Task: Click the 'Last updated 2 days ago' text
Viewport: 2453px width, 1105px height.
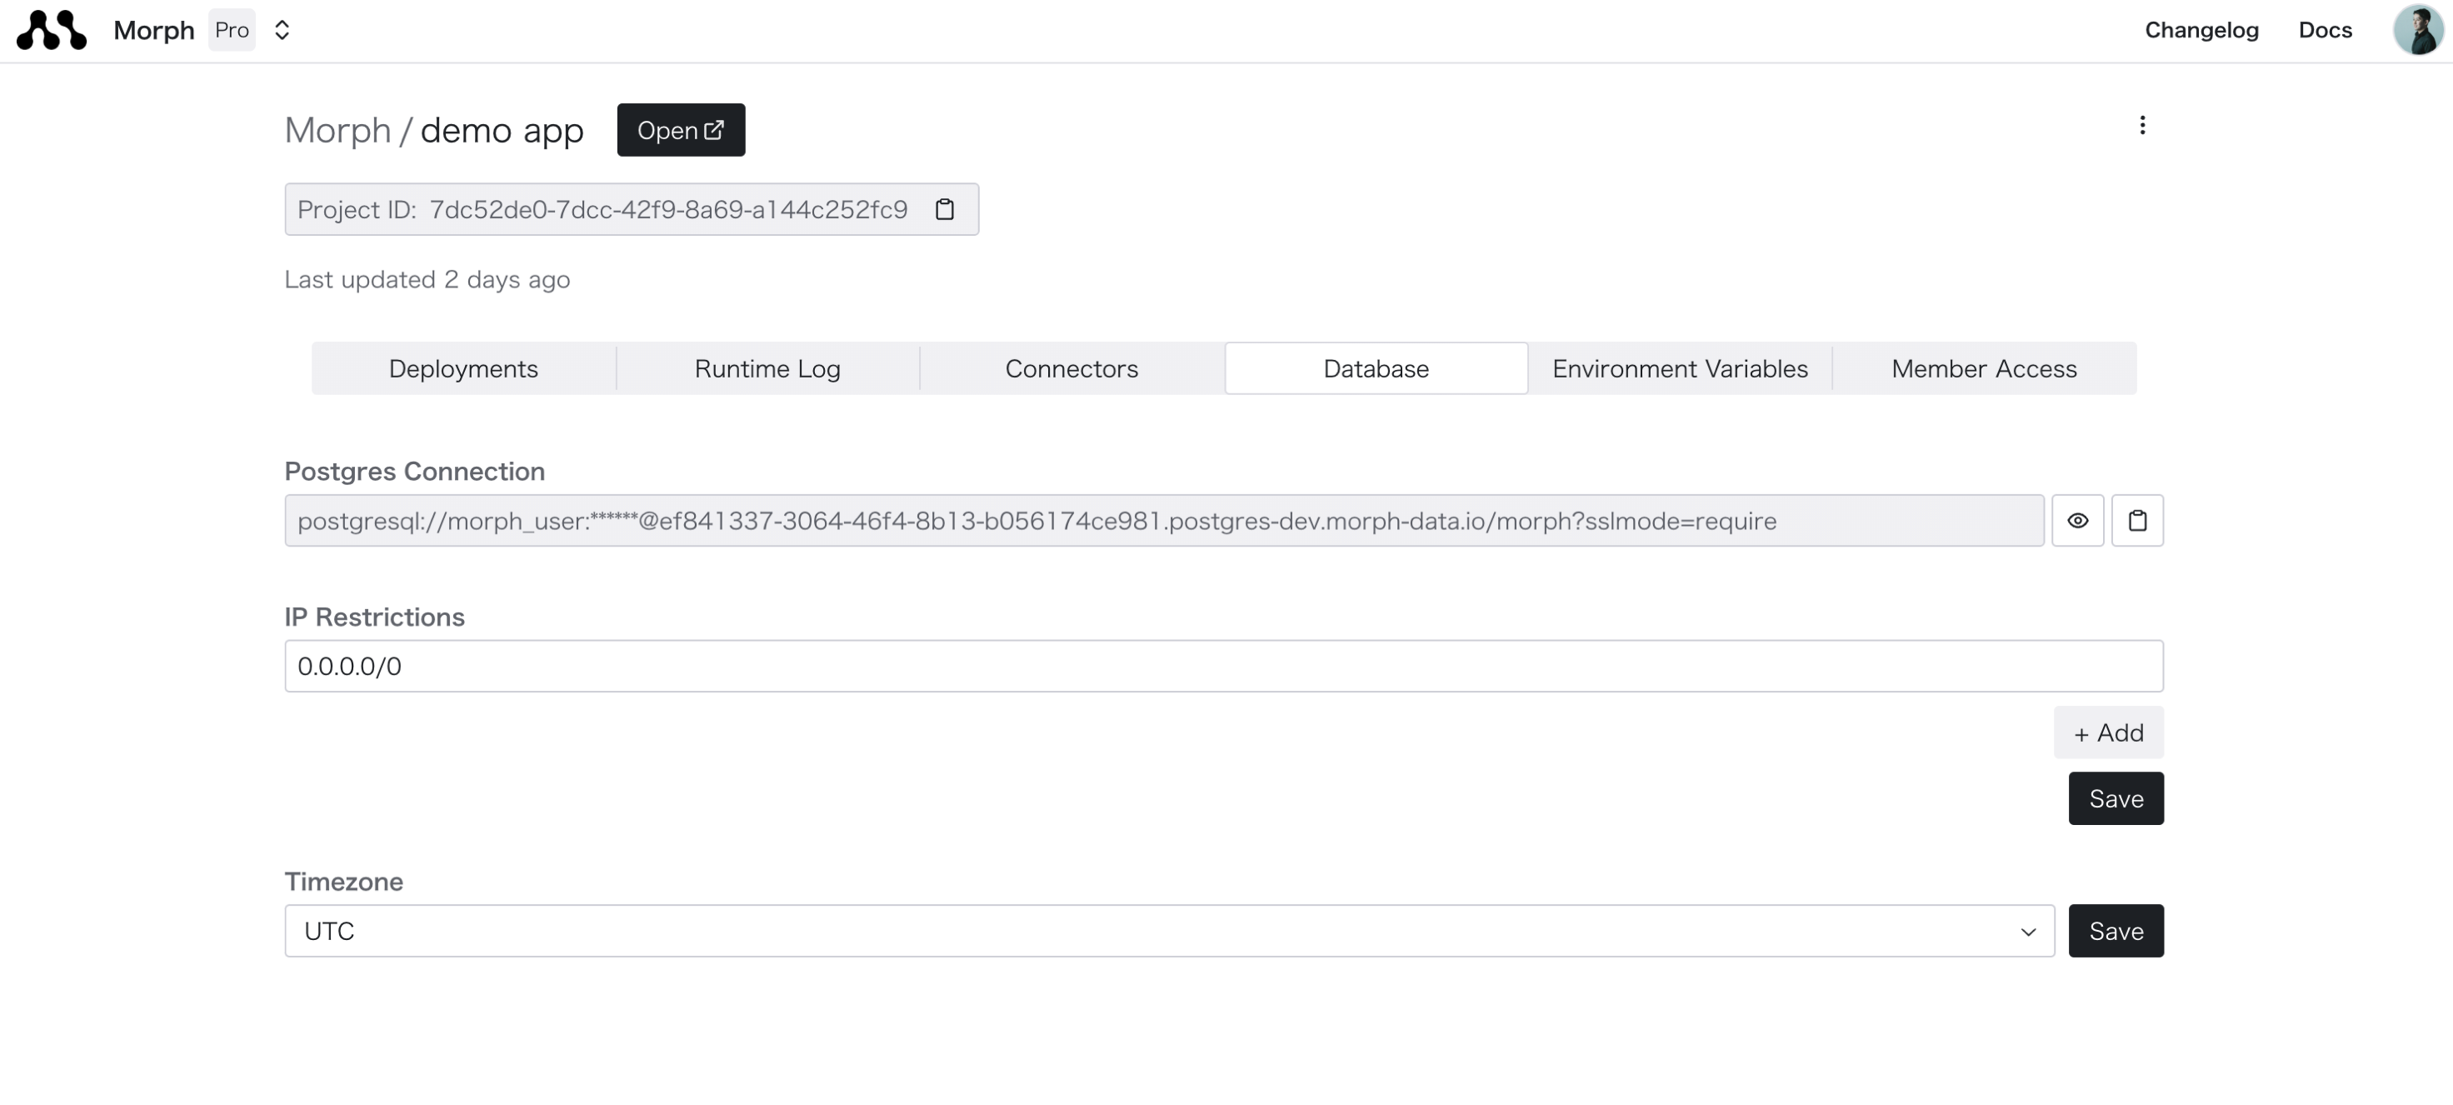Action: click(x=427, y=279)
